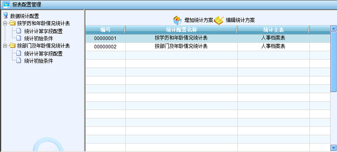Click 统计配置名称 column header
Image resolution: width=337 pixels, height=152 pixels.
(x=181, y=29)
